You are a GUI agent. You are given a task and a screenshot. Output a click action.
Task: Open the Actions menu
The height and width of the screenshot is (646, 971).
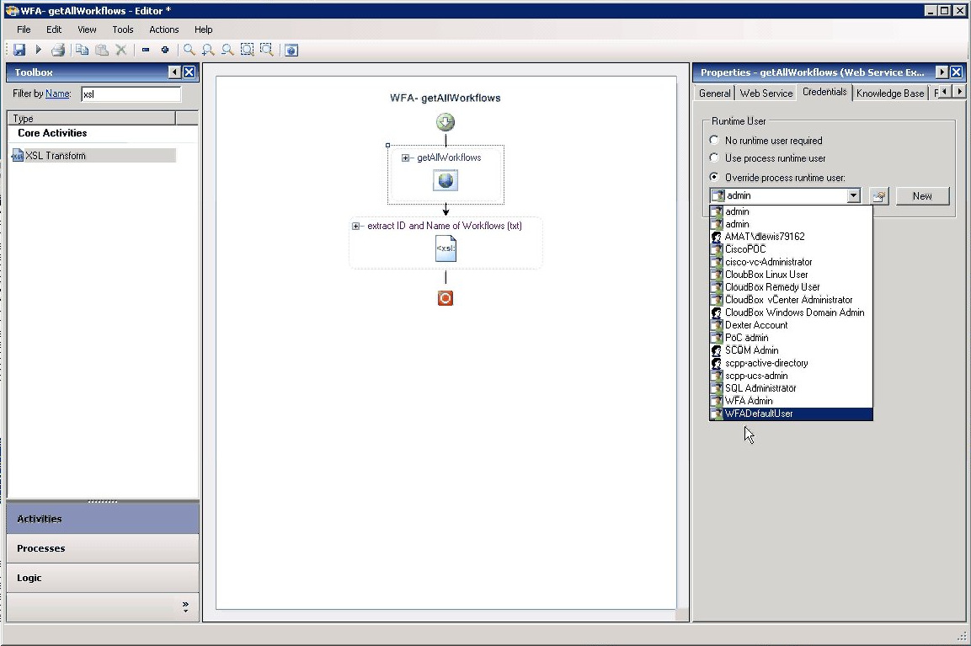164,29
